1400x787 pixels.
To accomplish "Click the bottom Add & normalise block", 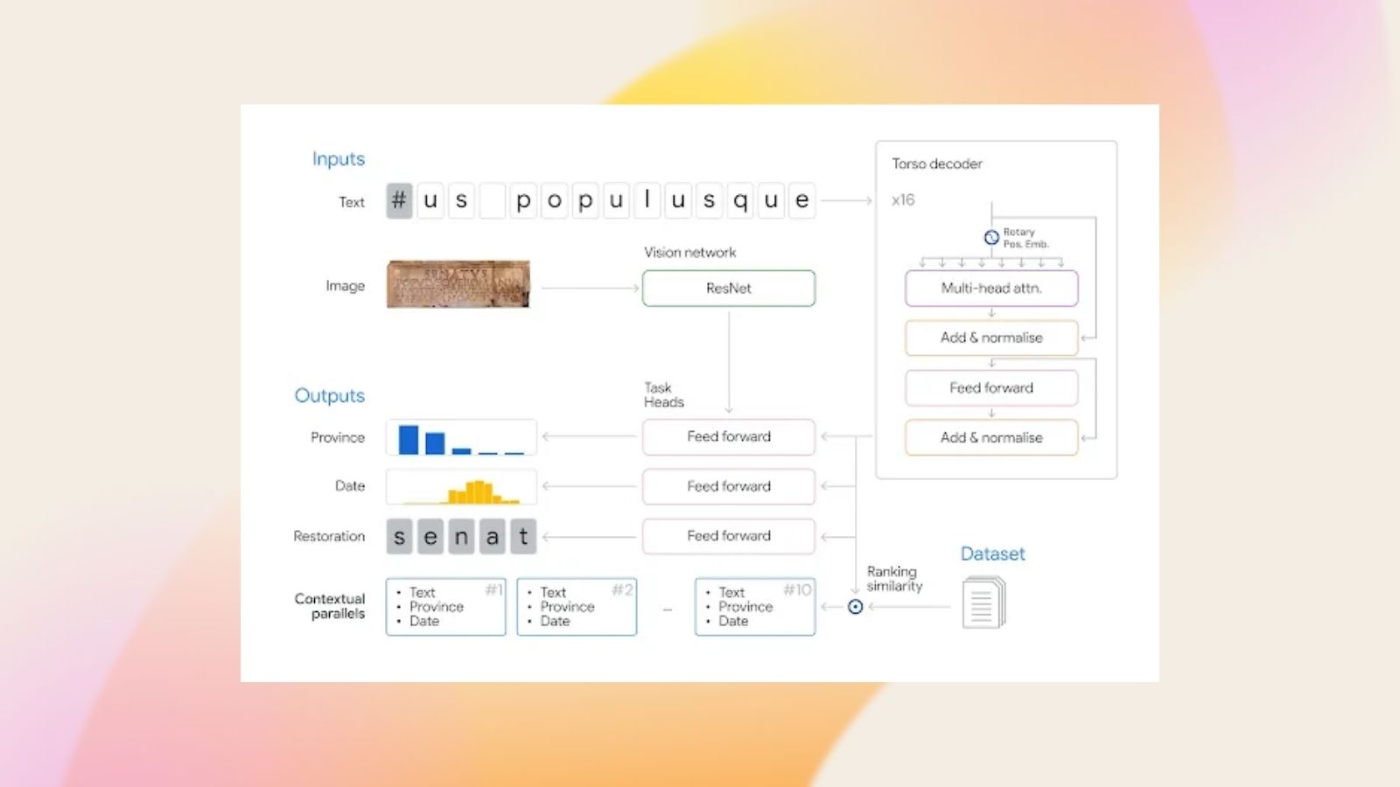I will (991, 438).
